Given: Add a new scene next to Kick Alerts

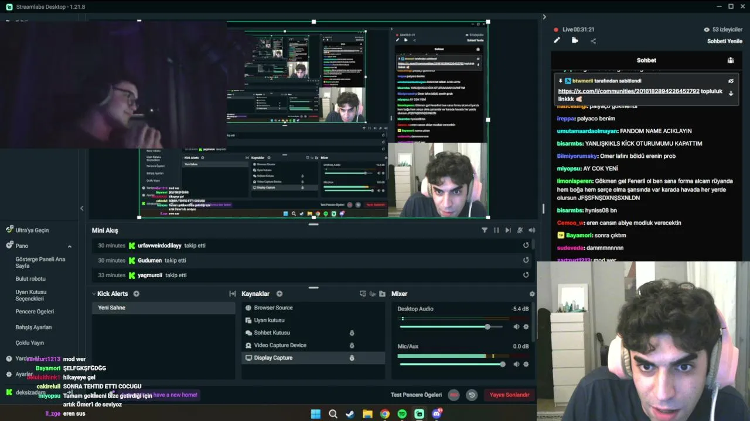Looking at the screenshot, I should tap(137, 294).
